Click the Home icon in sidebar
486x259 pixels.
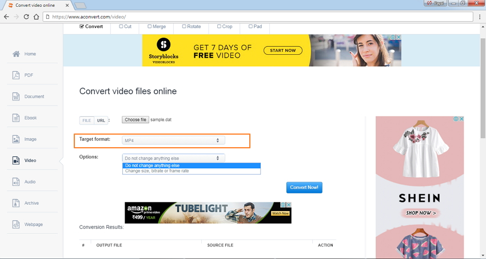click(16, 54)
